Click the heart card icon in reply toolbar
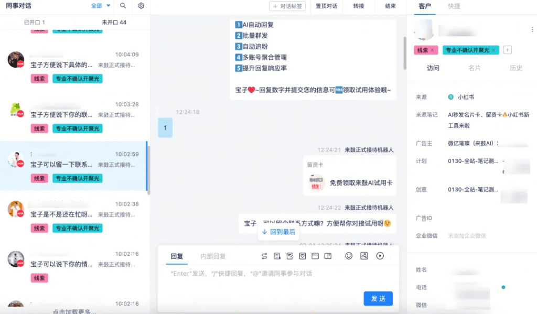This screenshot has height=314, width=537. [303, 256]
